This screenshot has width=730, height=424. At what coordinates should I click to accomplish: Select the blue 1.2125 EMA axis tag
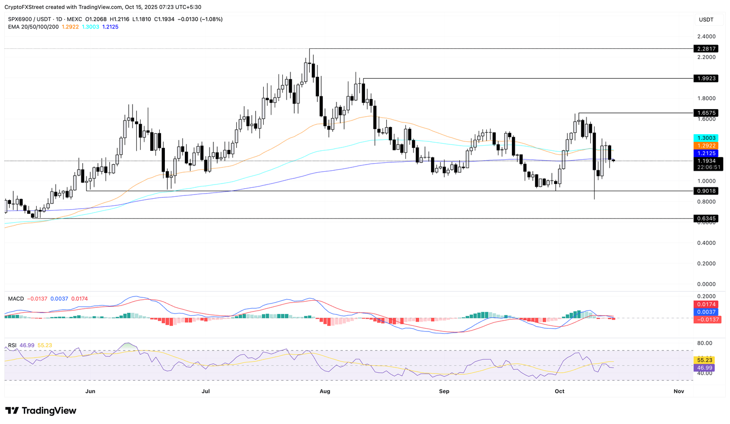[705, 154]
